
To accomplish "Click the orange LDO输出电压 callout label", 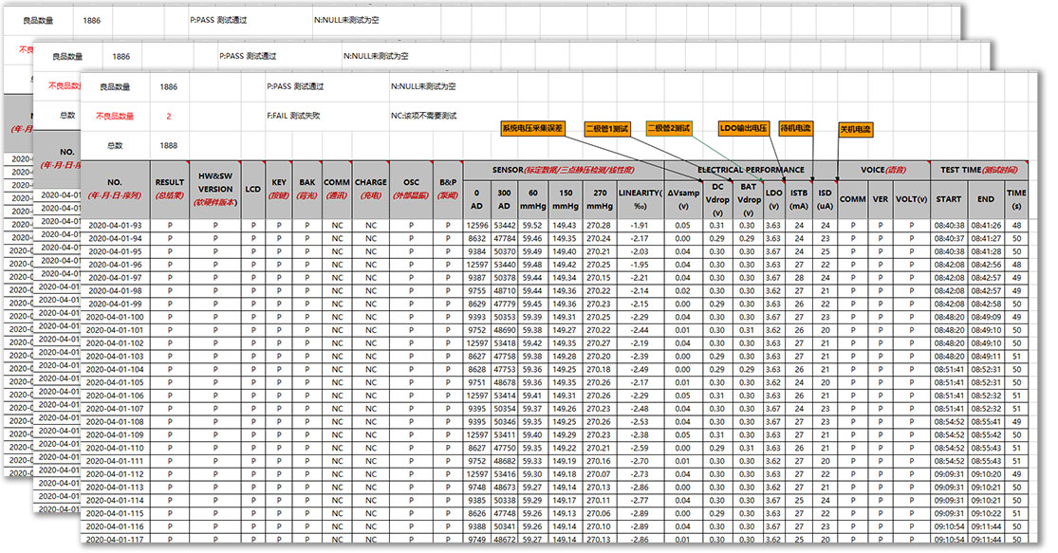I will [744, 127].
